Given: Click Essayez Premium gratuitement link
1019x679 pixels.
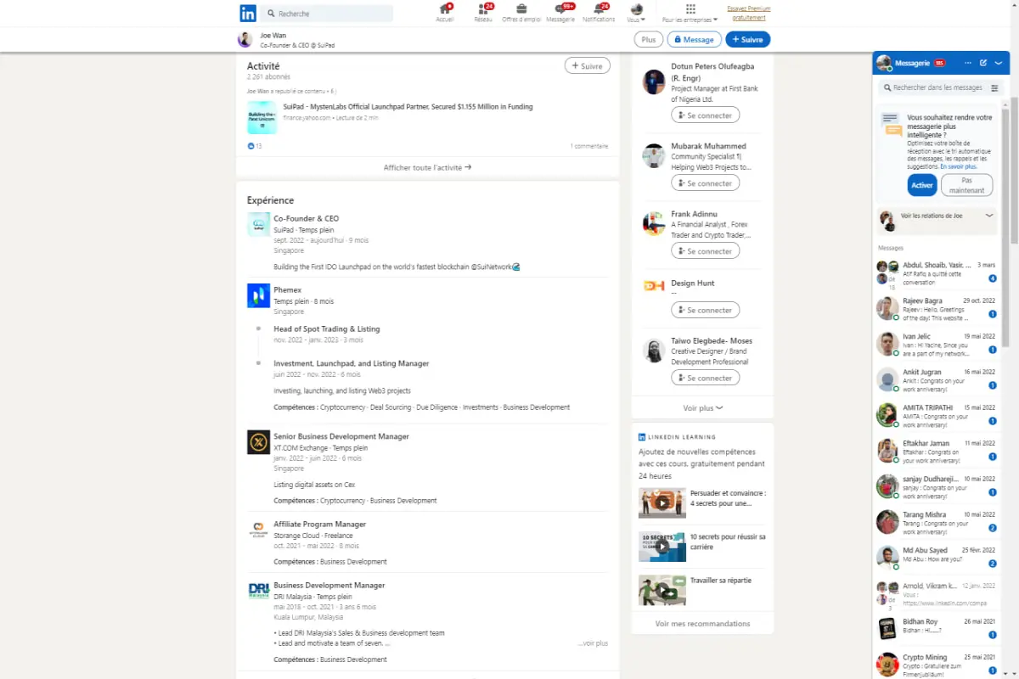Looking at the screenshot, I should (747, 13).
